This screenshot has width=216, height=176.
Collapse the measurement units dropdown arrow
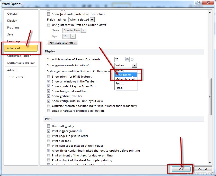coord(134,65)
